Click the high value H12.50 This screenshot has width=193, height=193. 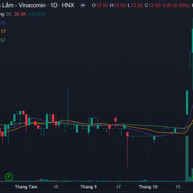coord(118,5)
